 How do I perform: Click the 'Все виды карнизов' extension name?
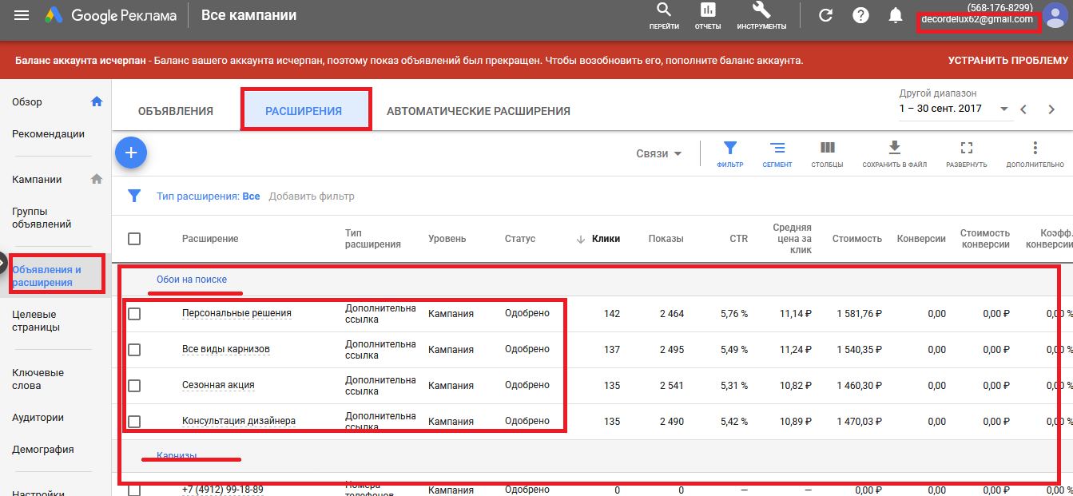(226, 349)
